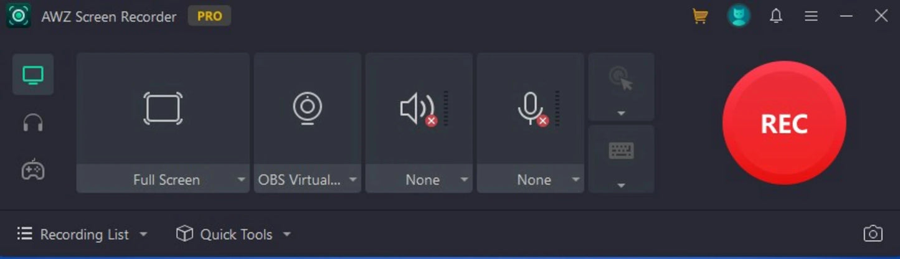The width and height of the screenshot is (900, 259).
Task: Click the Full Screen region icon
Action: tap(163, 108)
